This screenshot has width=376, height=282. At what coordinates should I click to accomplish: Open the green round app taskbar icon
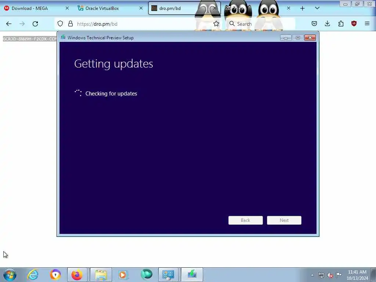point(146,275)
